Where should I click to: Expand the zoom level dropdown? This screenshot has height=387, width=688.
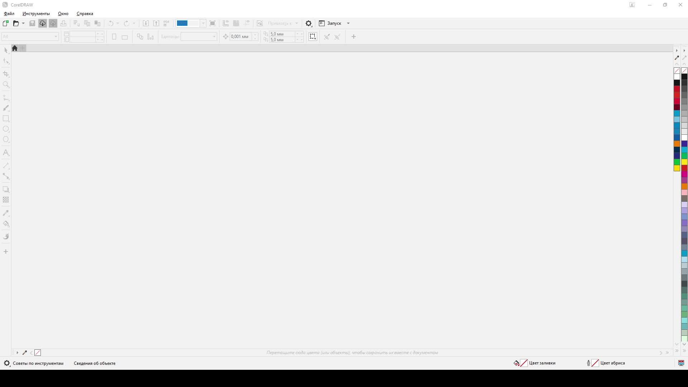click(203, 23)
